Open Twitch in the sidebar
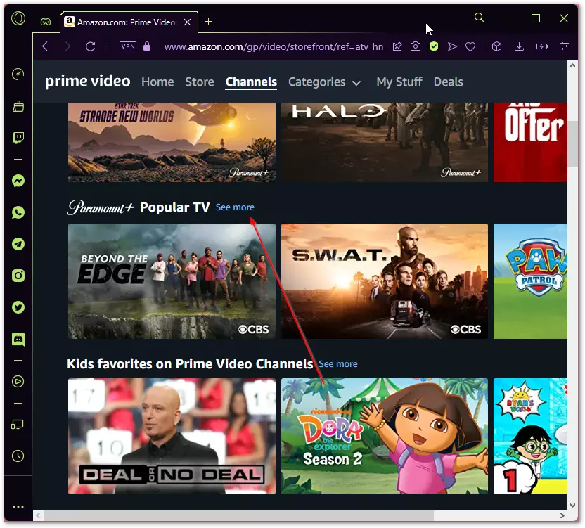 (18, 138)
